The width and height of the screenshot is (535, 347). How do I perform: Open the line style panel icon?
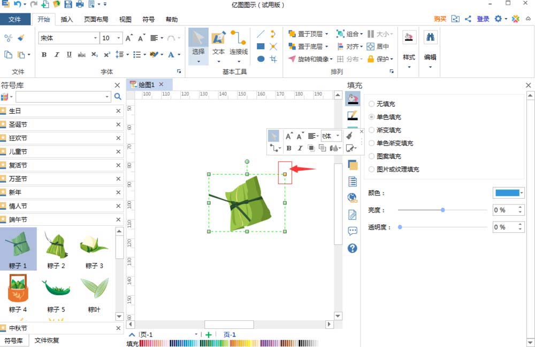pyautogui.click(x=353, y=116)
